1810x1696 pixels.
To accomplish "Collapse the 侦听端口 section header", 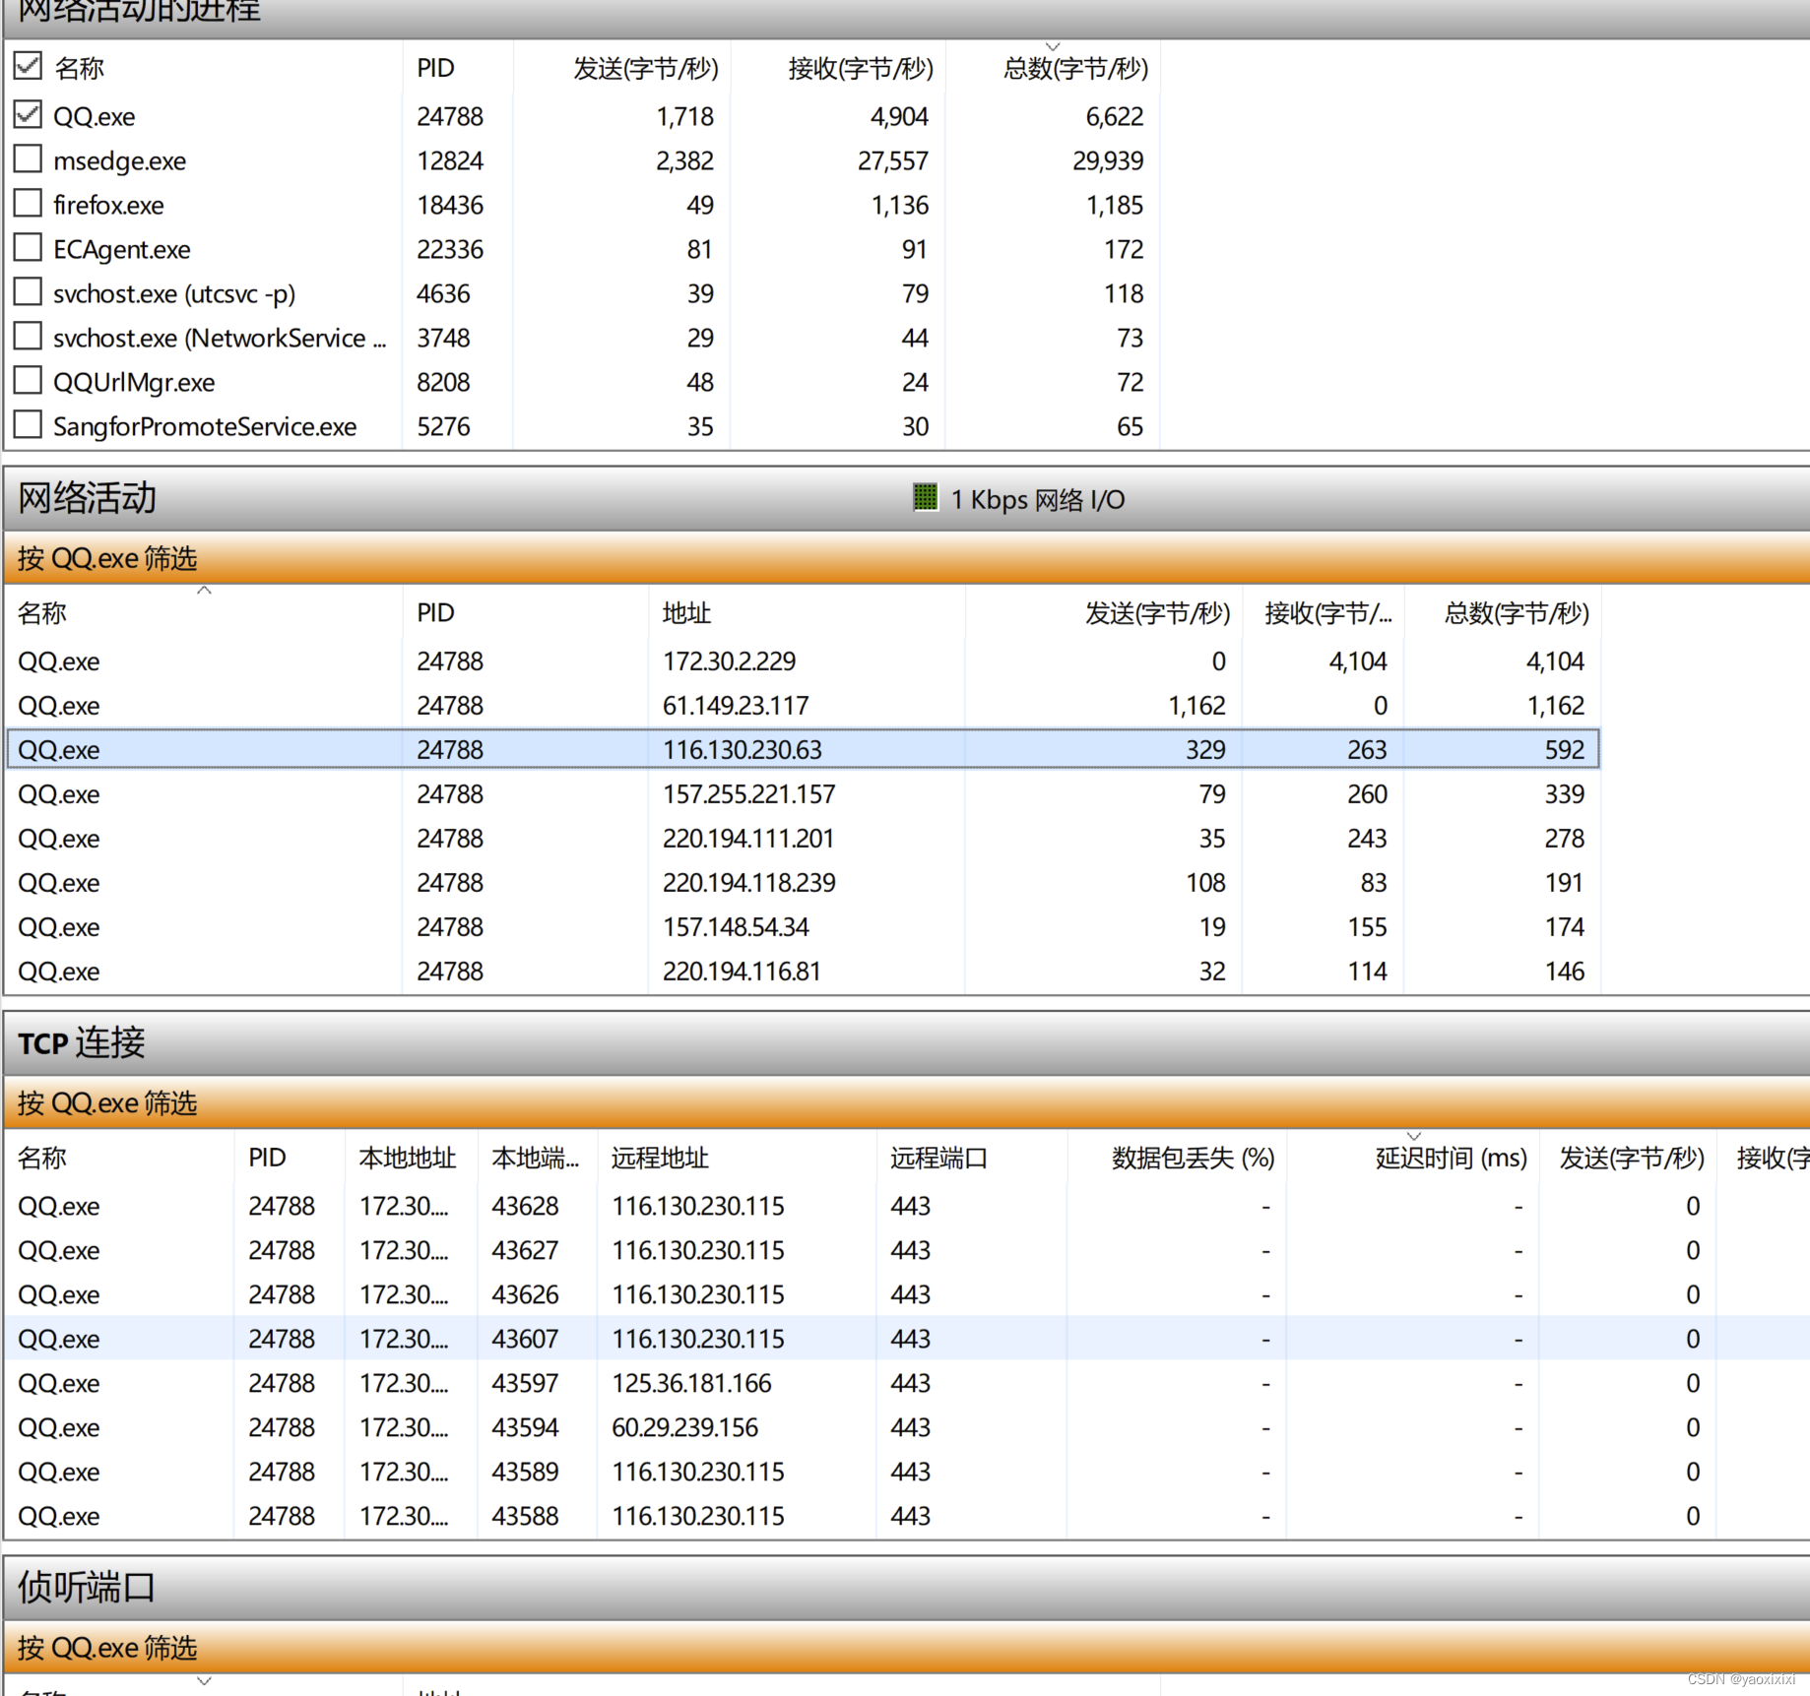I will pos(906,1588).
